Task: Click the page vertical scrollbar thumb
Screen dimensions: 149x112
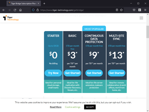Action: pyautogui.click(x=148, y=32)
